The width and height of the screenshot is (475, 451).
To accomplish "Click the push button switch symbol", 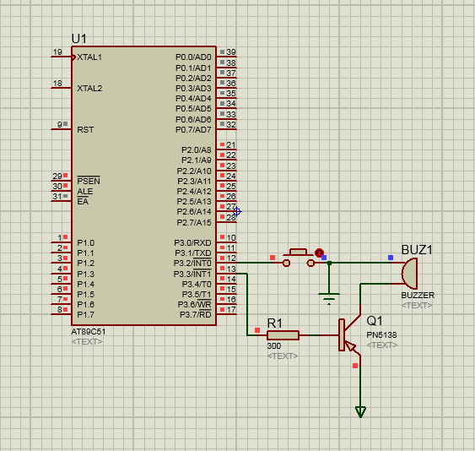I will click(x=299, y=258).
